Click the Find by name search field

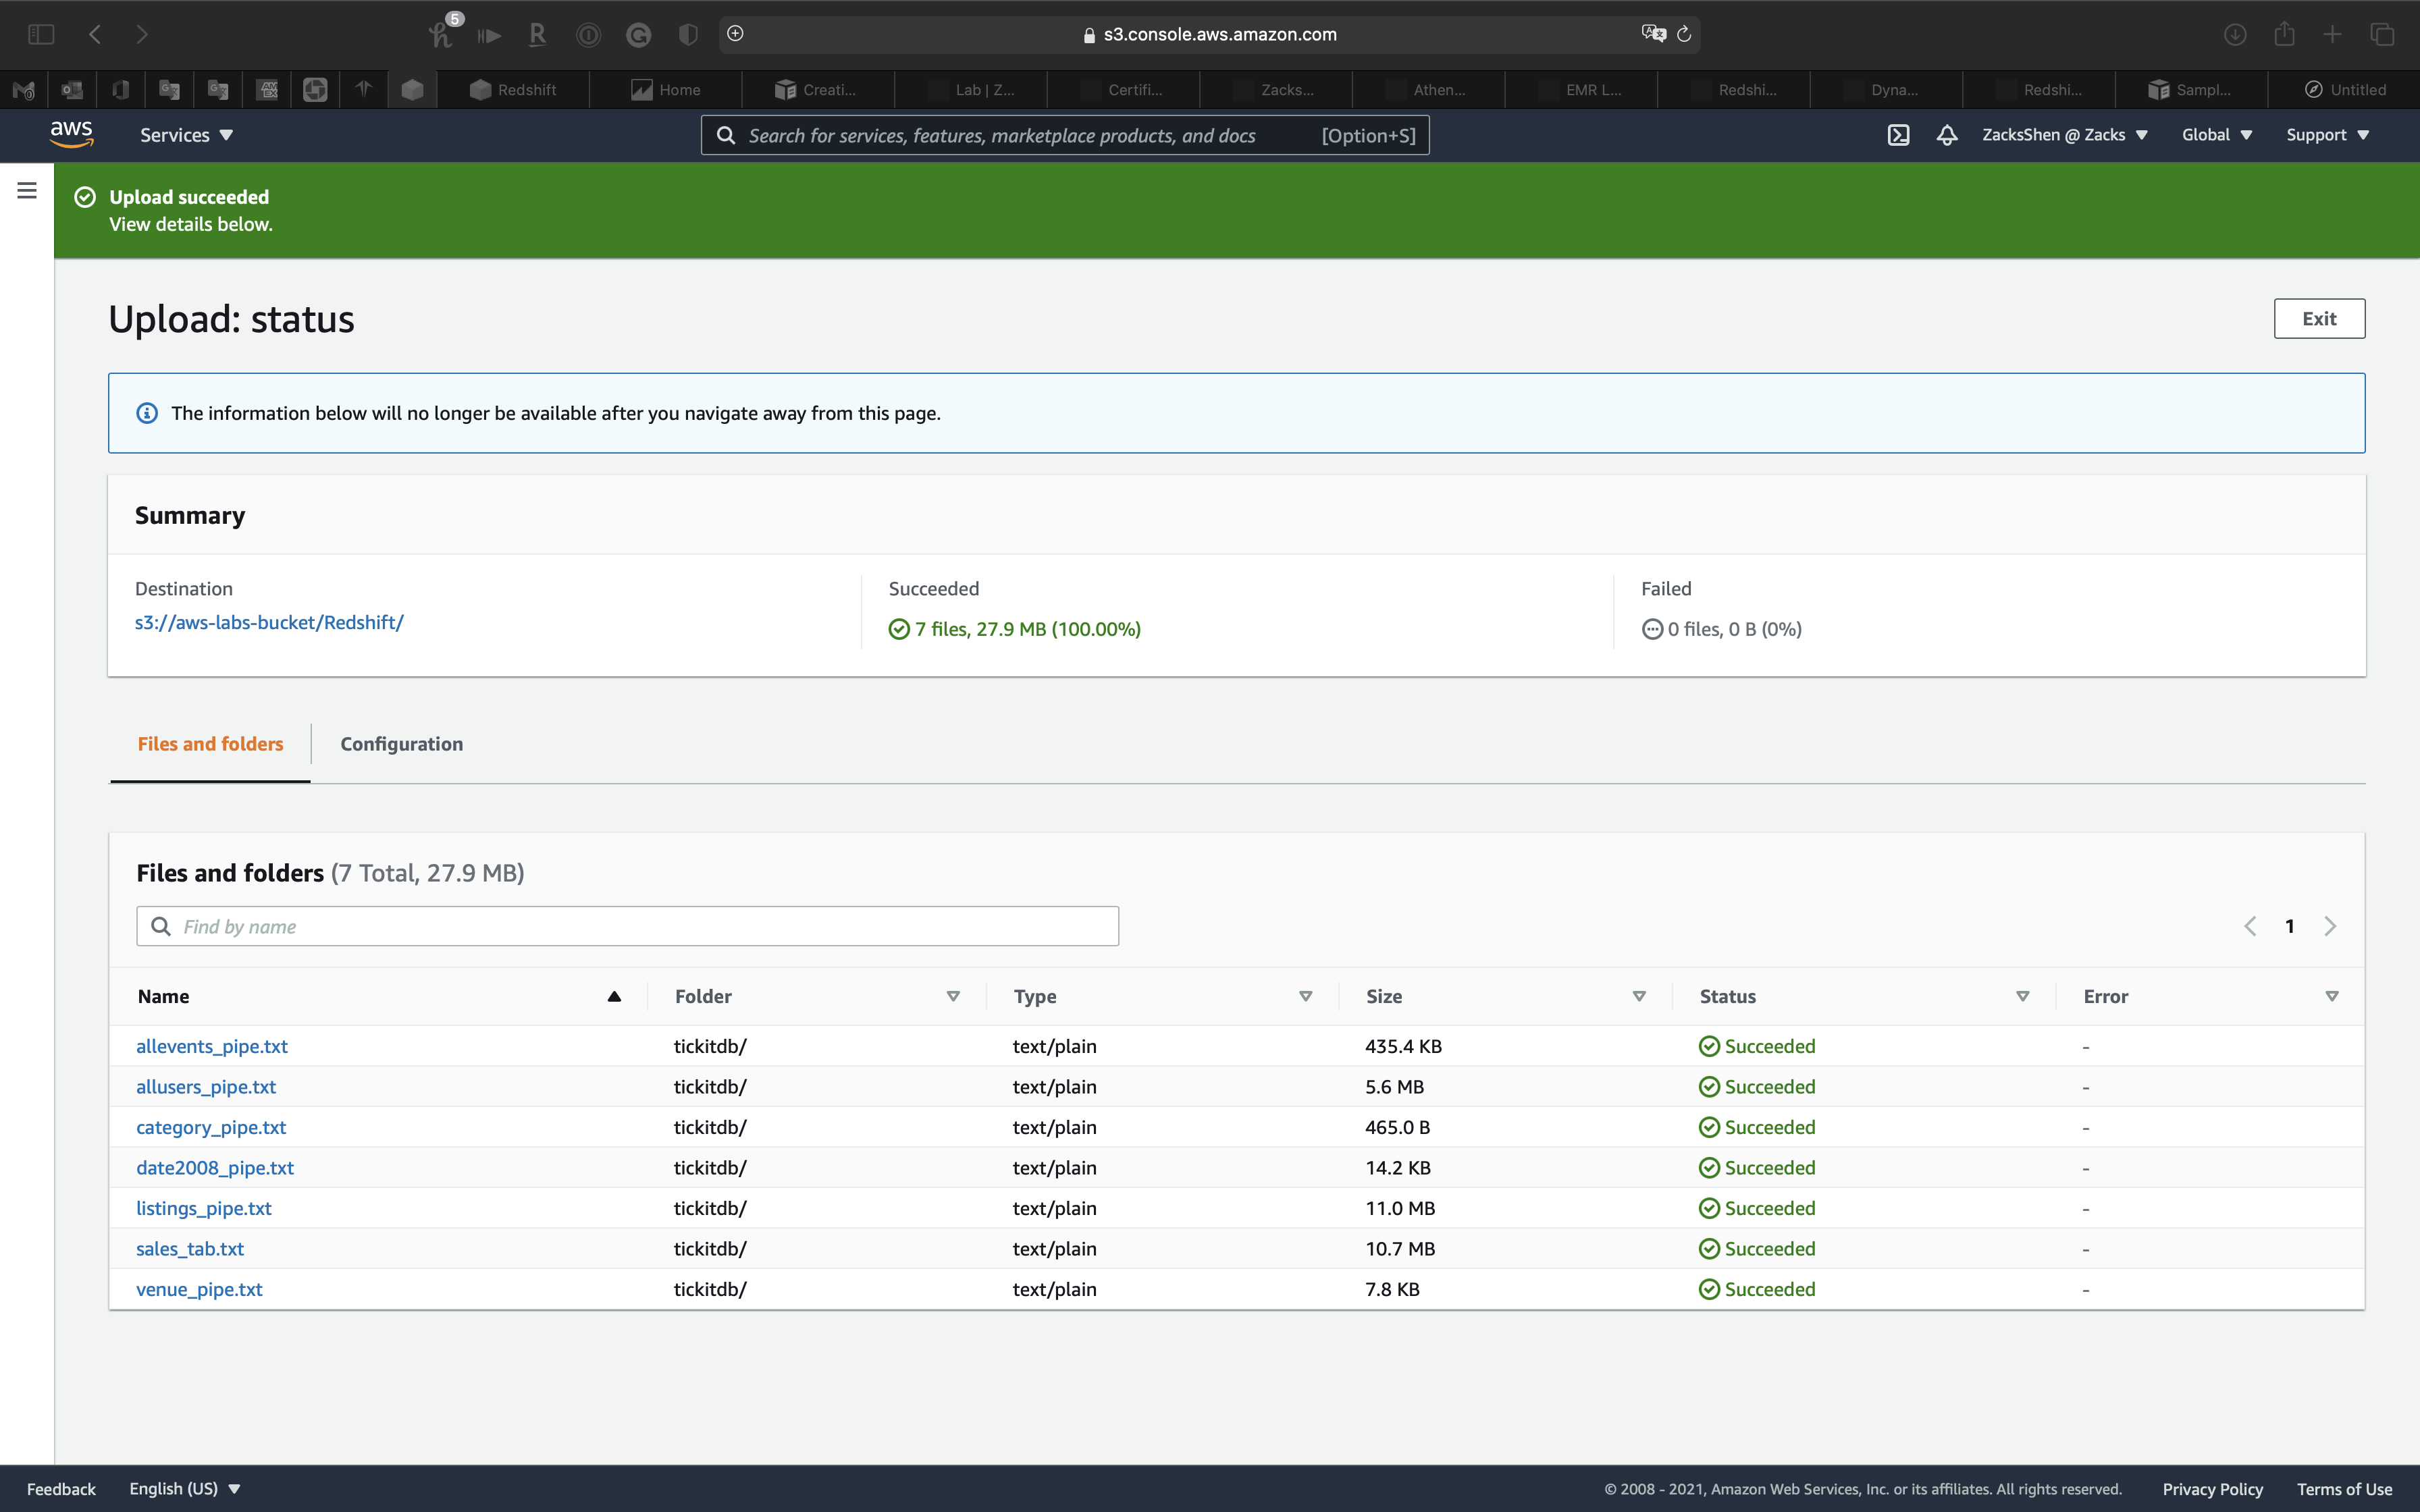click(x=627, y=926)
